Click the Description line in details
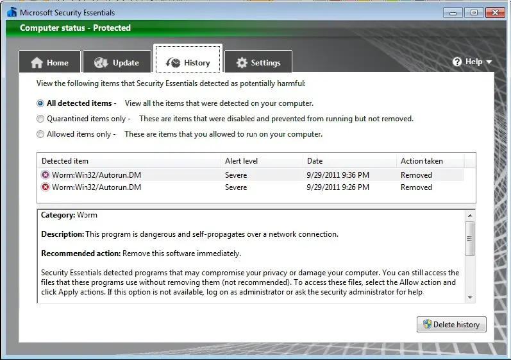 pos(190,234)
